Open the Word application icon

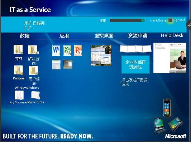tap(56, 50)
